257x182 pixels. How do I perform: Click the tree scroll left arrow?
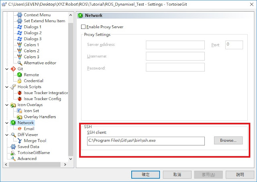point(6,164)
